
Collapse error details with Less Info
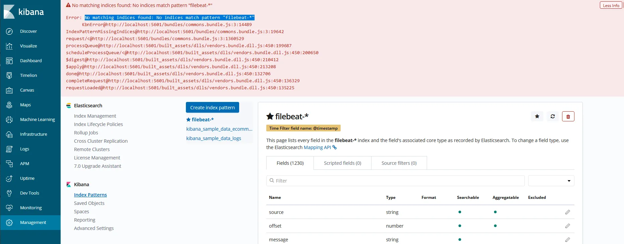pos(611,5)
